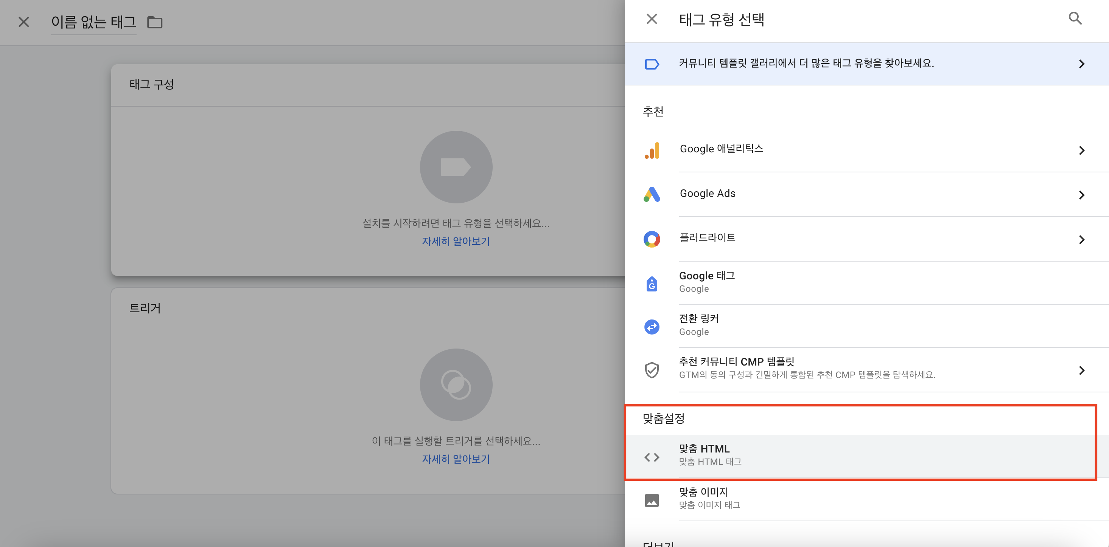
Task: Click the search icon in tag type panel
Action: pos(1075,19)
